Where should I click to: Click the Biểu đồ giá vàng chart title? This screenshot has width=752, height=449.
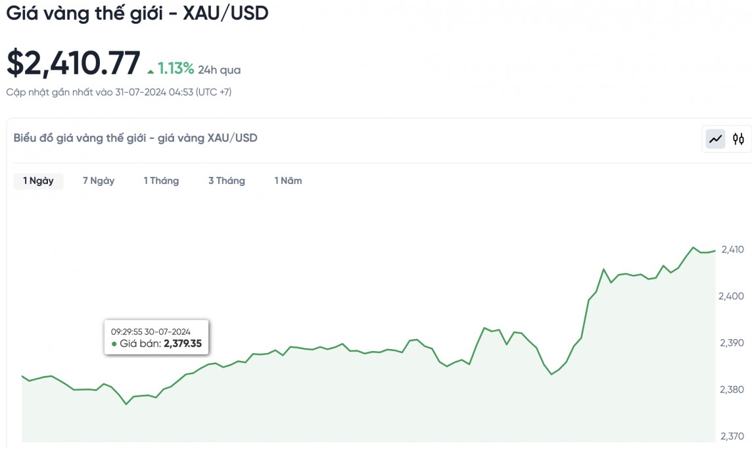(x=135, y=138)
